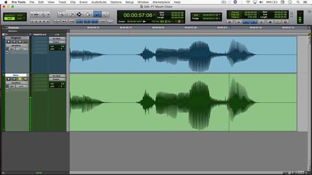Click Wi-Fi icon in menu bar
Screen dimensions: 312x175
click(x=248, y=2)
